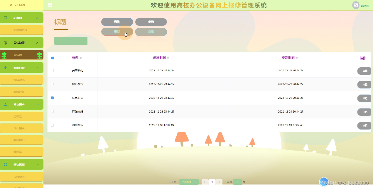
Task: Go to previous page arrow in pagination
Action: tap(205, 182)
